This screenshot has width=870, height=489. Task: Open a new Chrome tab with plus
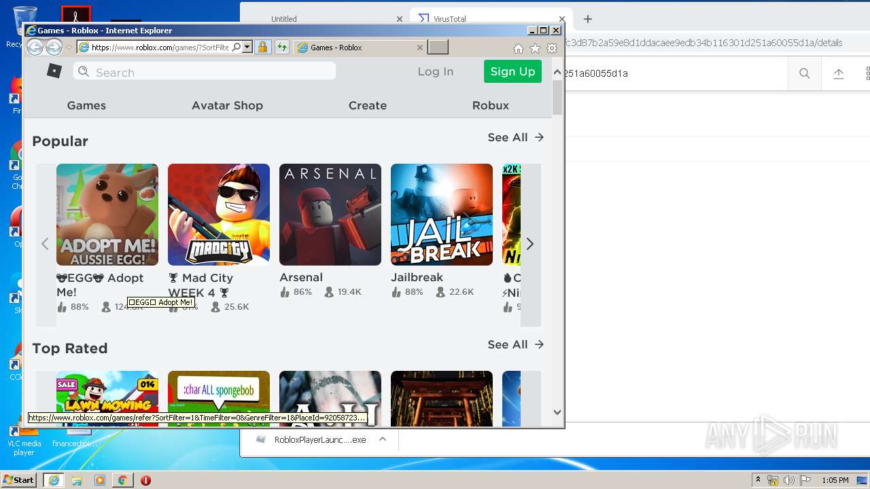click(x=588, y=19)
